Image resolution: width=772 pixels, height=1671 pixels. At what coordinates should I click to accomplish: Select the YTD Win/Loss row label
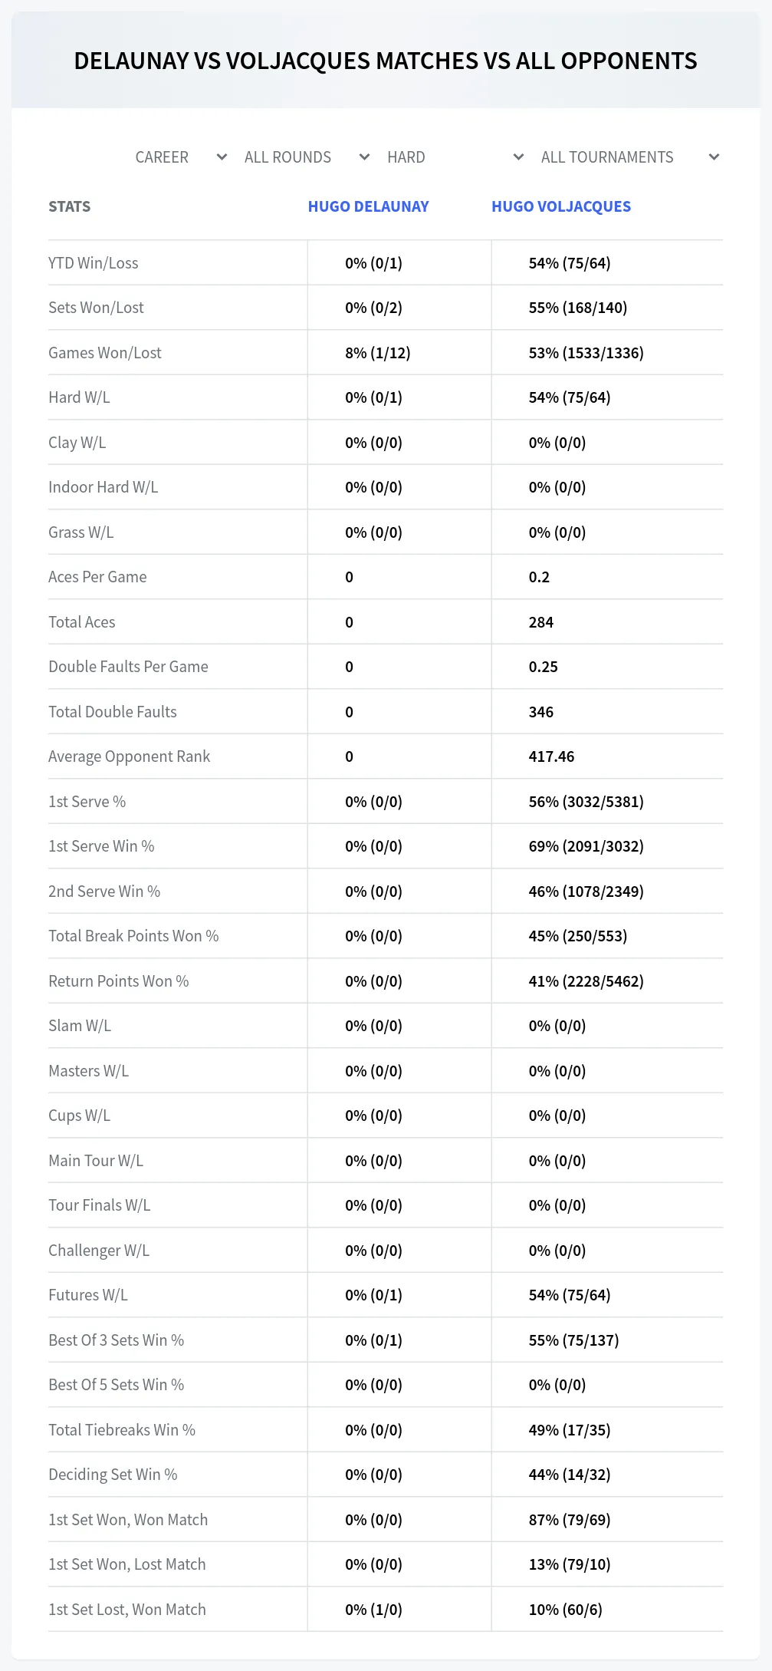point(94,263)
